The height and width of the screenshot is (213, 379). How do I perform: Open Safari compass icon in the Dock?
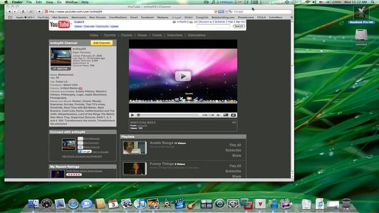[73, 204]
